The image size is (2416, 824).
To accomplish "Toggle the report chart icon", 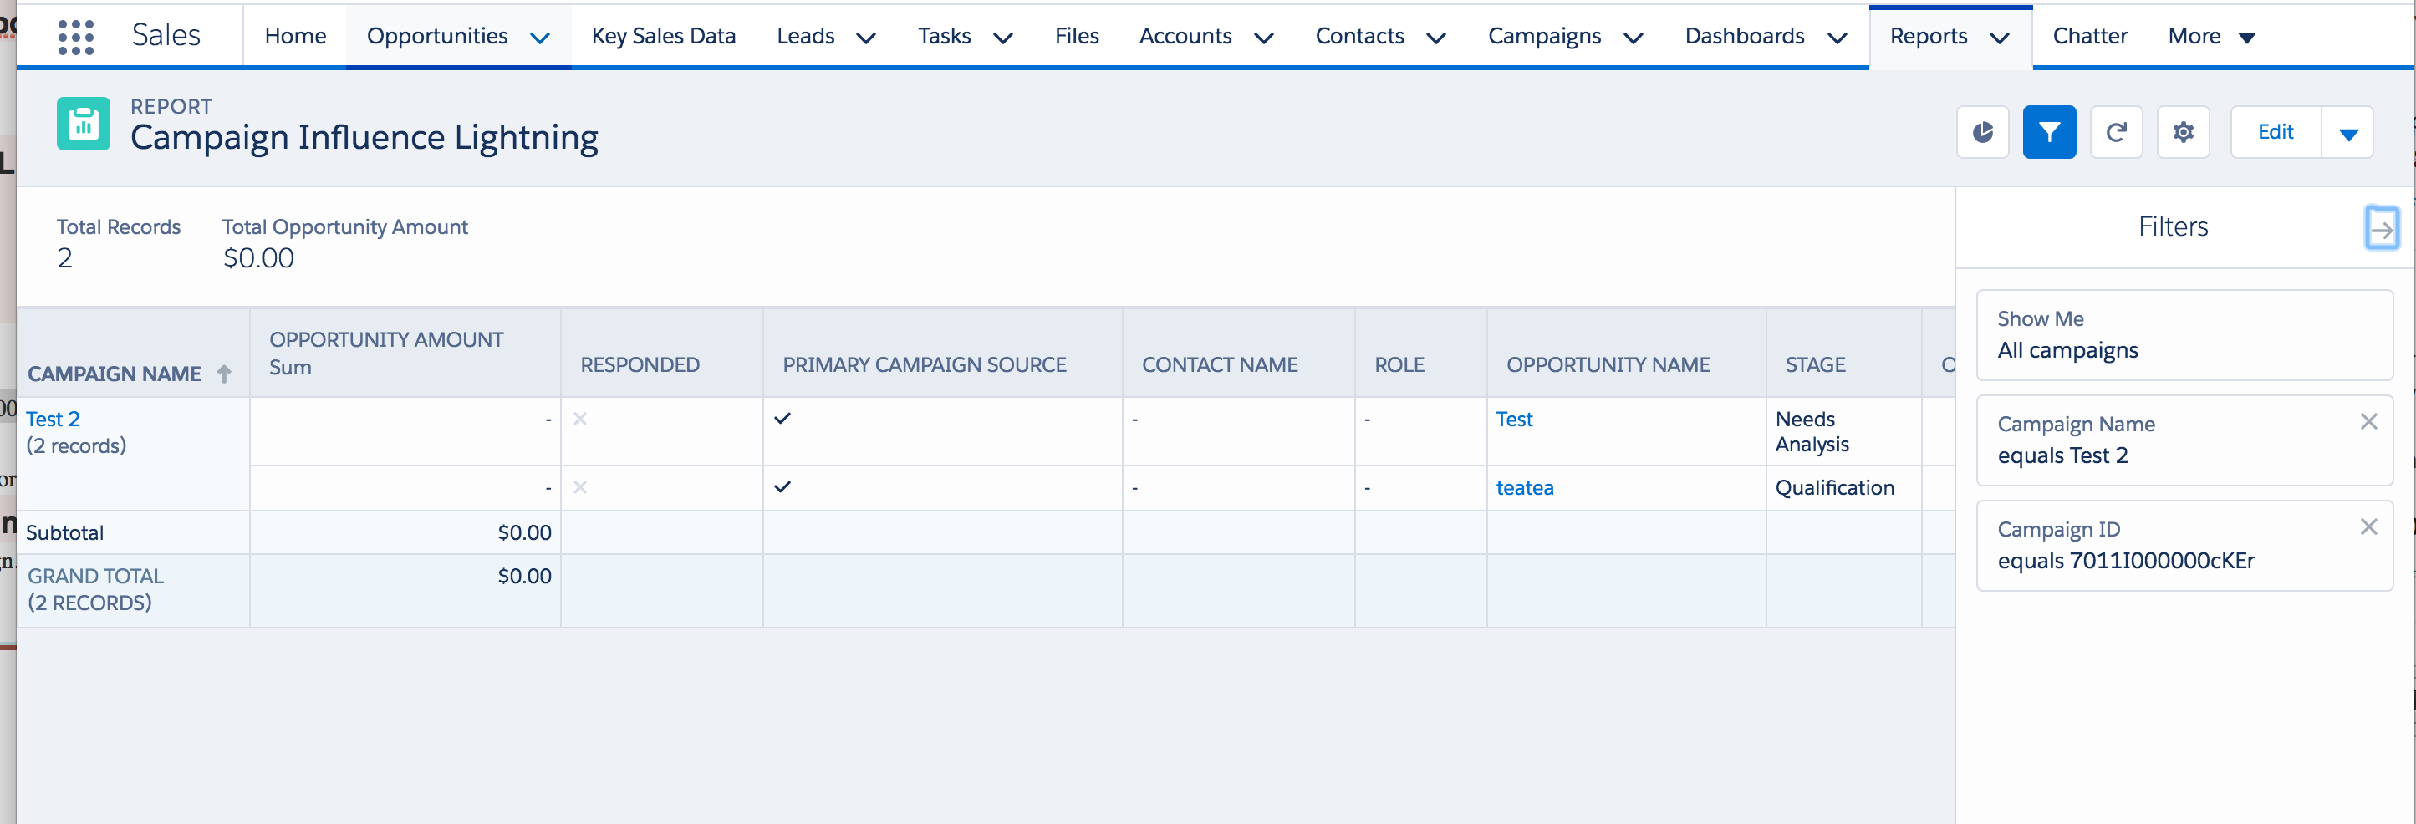I will point(1982,132).
